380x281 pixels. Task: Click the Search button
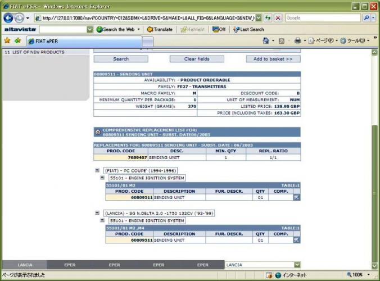pyautogui.click(x=121, y=59)
